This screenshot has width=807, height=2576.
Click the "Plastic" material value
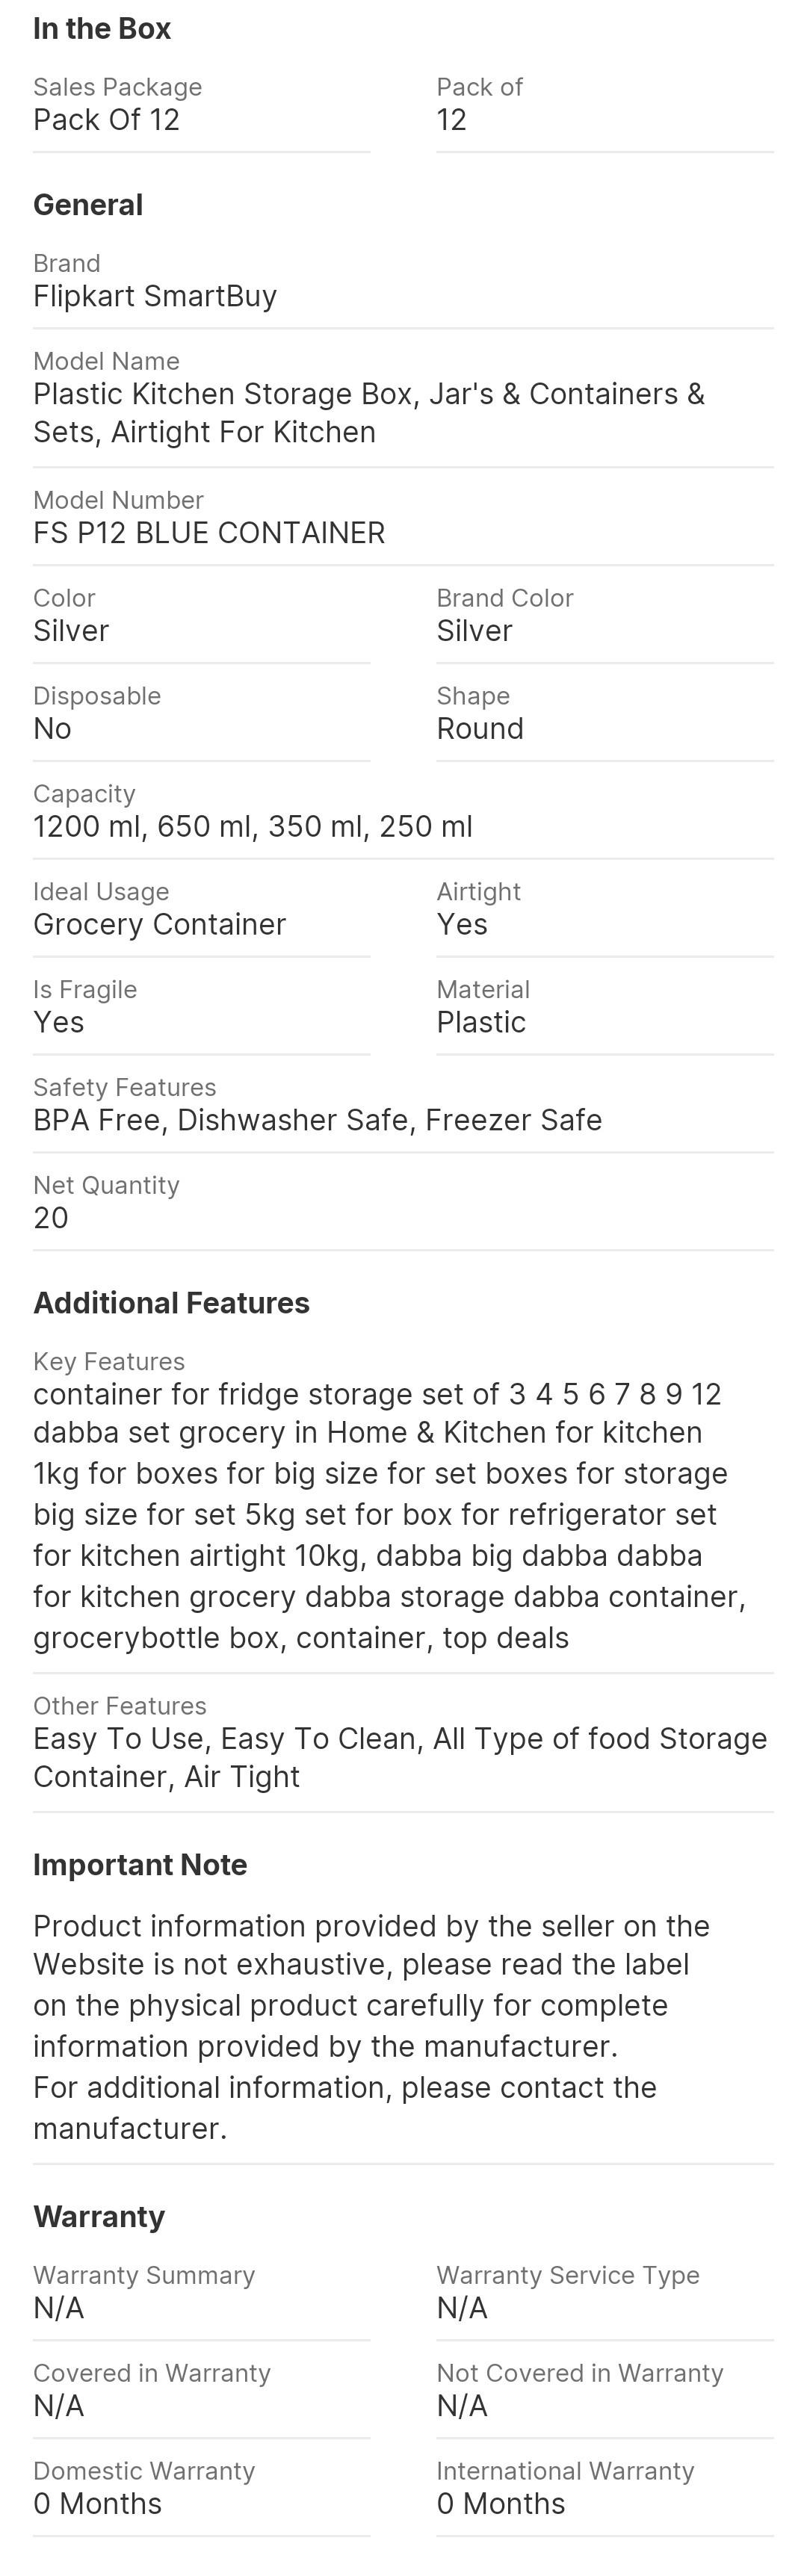click(481, 1022)
